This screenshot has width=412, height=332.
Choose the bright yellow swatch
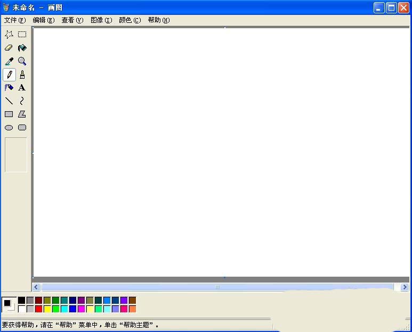[47, 309]
